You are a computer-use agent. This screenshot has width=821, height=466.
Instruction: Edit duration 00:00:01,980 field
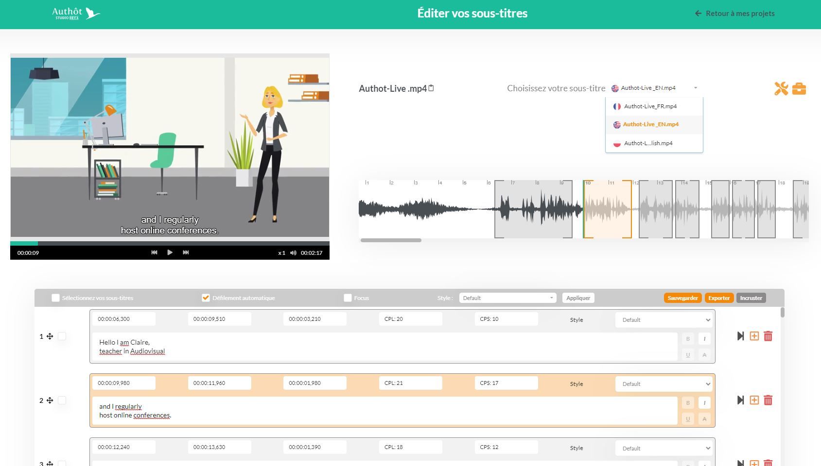tap(315, 383)
